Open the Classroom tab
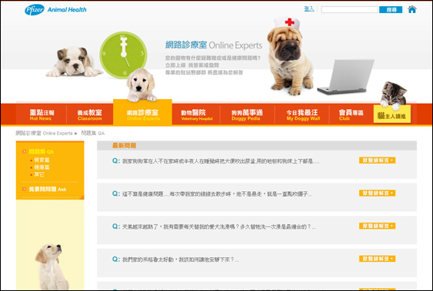This screenshot has height=291, width=433. 90,114
